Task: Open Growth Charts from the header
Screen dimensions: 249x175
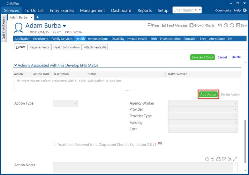Action: coord(202,25)
